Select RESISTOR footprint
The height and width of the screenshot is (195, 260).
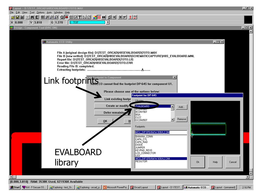pos(161,161)
